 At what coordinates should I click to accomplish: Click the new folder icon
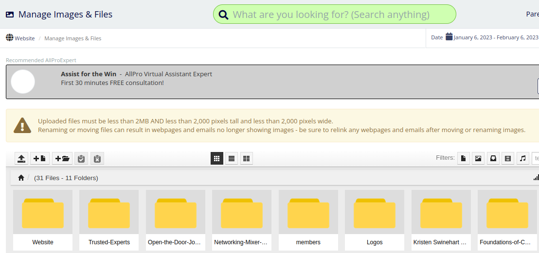click(62, 158)
